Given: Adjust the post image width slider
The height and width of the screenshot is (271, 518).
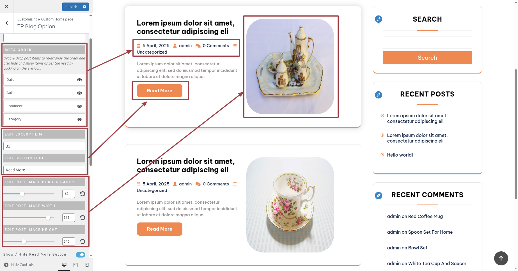Looking at the screenshot, I should pos(29,218).
